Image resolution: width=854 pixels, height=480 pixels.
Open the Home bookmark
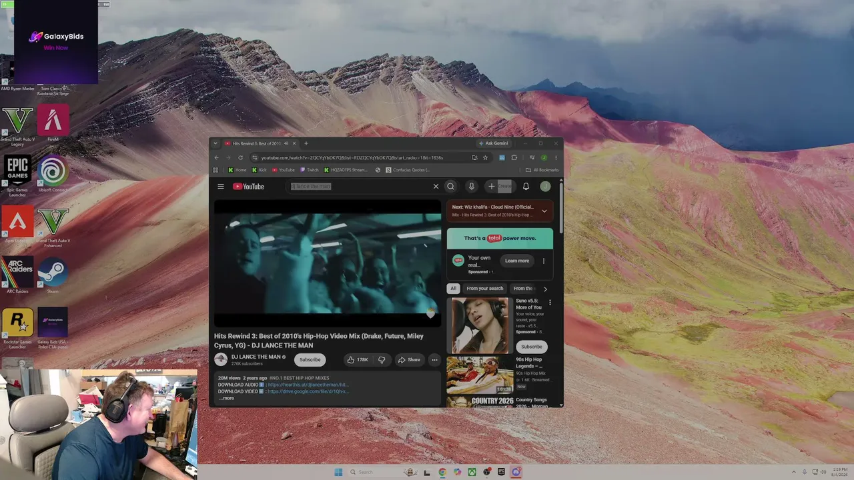(x=237, y=170)
